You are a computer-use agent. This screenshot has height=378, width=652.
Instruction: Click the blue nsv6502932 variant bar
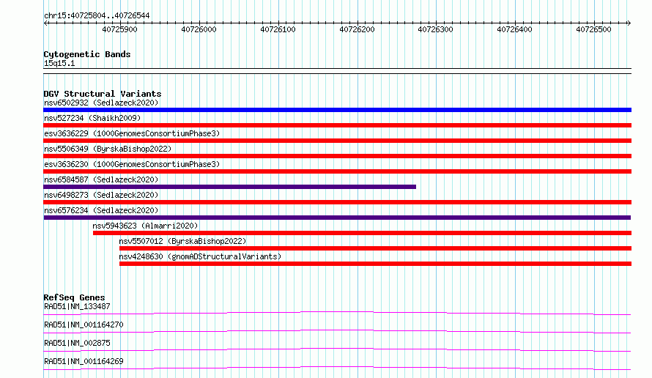point(337,110)
